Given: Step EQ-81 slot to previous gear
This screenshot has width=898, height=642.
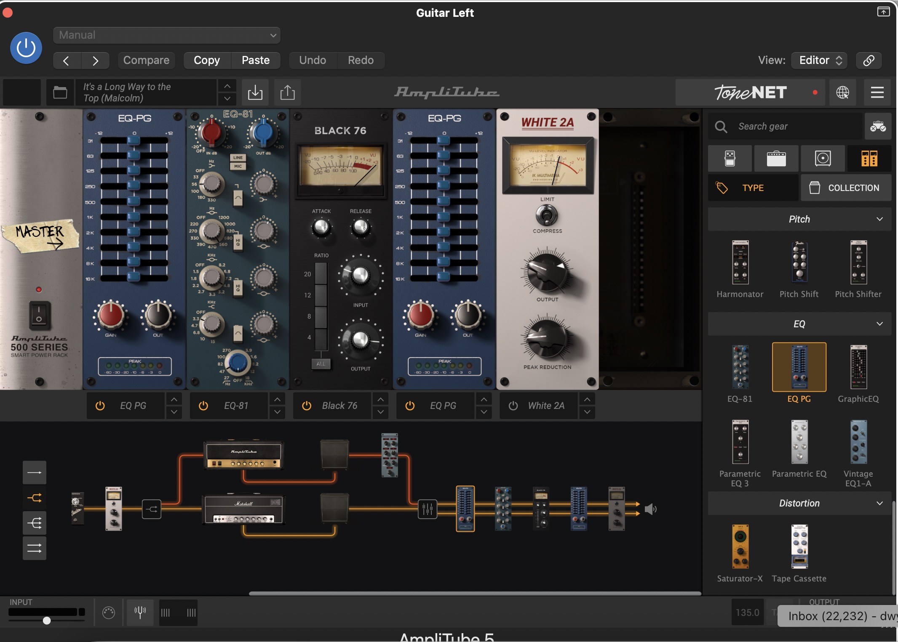Looking at the screenshot, I should click(x=277, y=399).
